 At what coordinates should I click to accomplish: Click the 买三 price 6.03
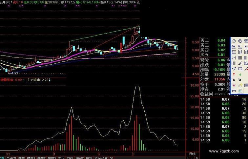click(x=221, y=45)
